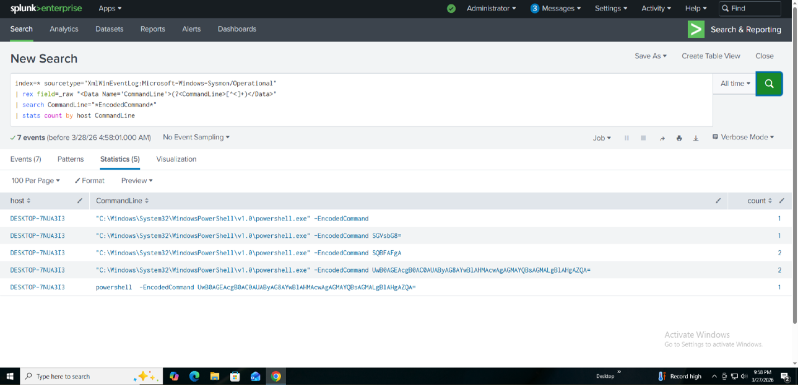
Task: Print the search results
Action: click(679, 138)
